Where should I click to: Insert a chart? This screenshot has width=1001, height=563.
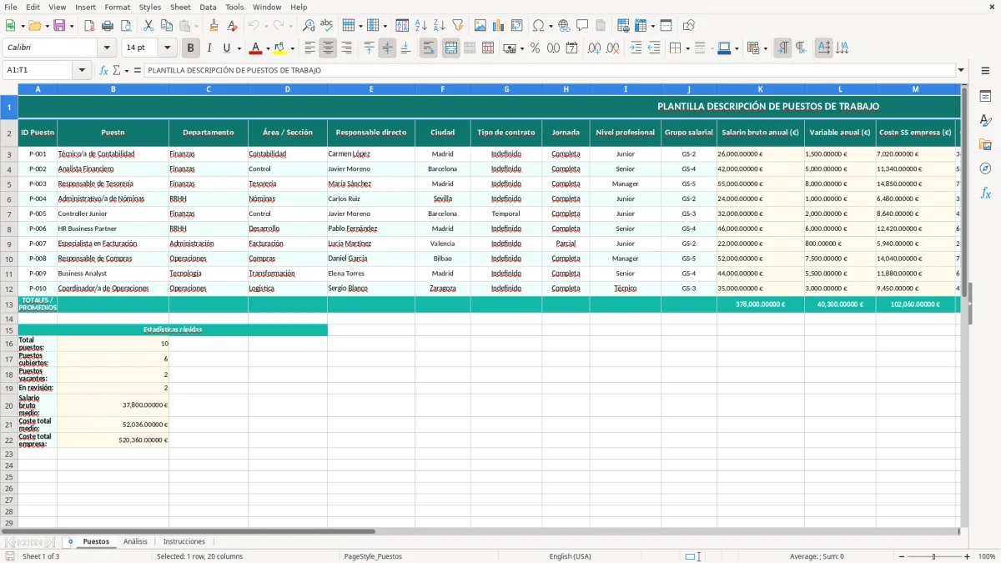pyautogui.click(x=499, y=26)
